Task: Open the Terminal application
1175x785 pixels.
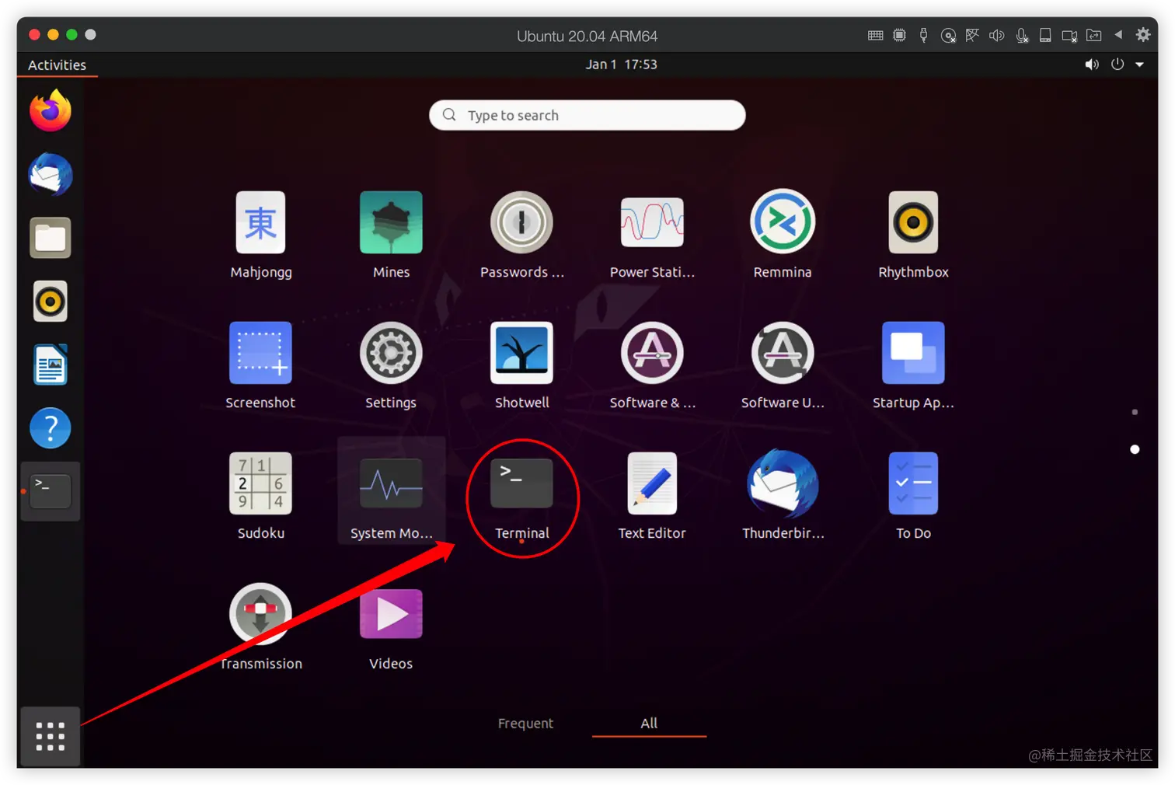Action: click(521, 483)
